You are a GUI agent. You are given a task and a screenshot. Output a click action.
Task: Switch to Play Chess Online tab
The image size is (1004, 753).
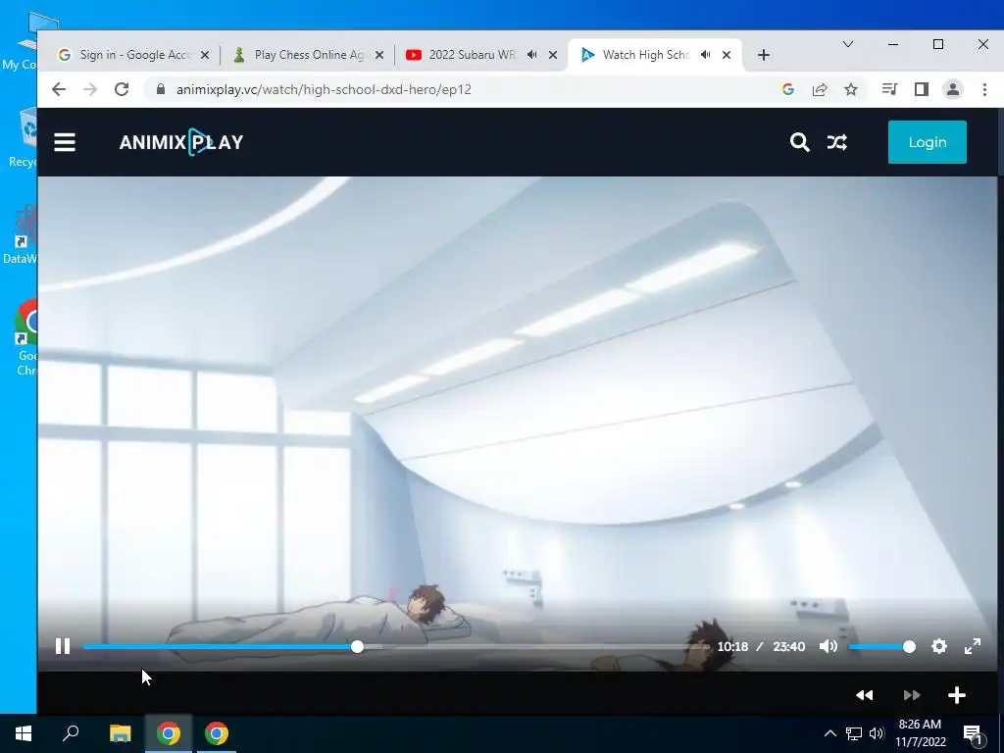click(x=307, y=55)
